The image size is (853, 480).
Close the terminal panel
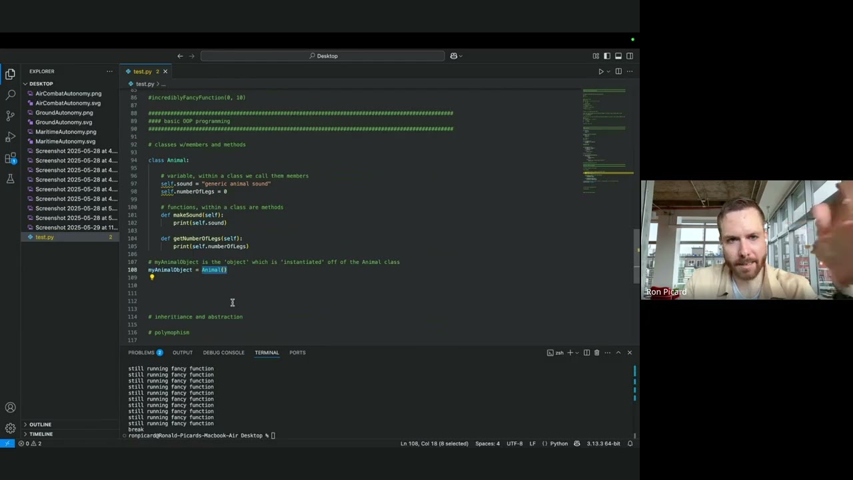pyautogui.click(x=629, y=353)
